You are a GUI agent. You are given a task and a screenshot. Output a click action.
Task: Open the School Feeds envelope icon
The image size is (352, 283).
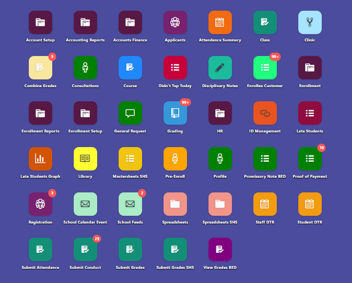[x=130, y=204]
